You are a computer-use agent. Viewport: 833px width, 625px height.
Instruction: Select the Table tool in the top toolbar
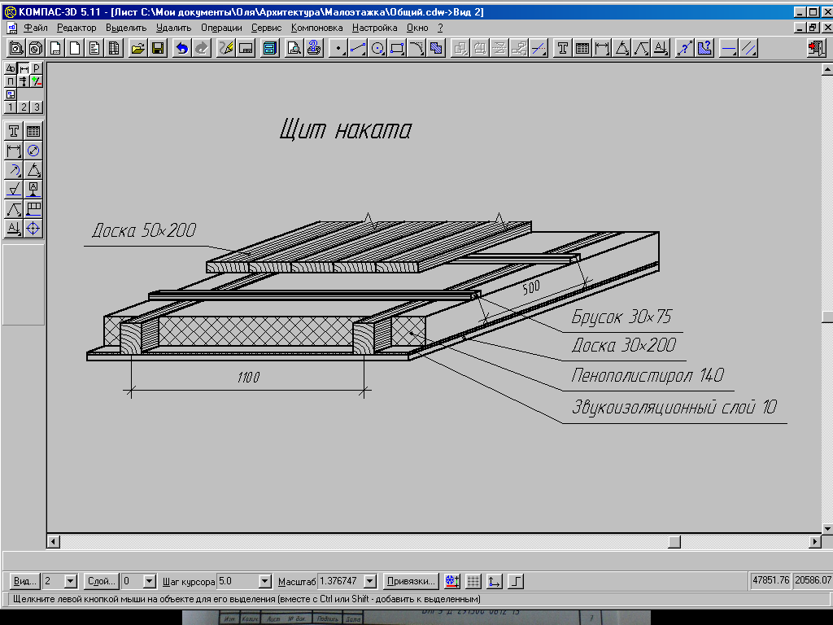click(x=582, y=48)
